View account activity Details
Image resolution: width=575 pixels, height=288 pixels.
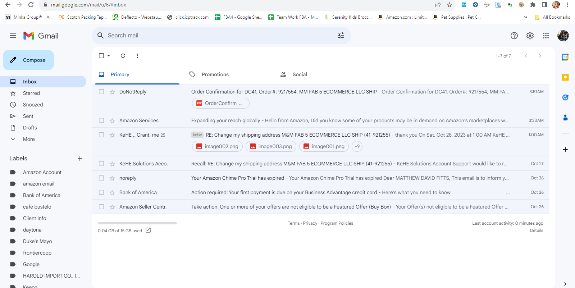click(x=537, y=230)
